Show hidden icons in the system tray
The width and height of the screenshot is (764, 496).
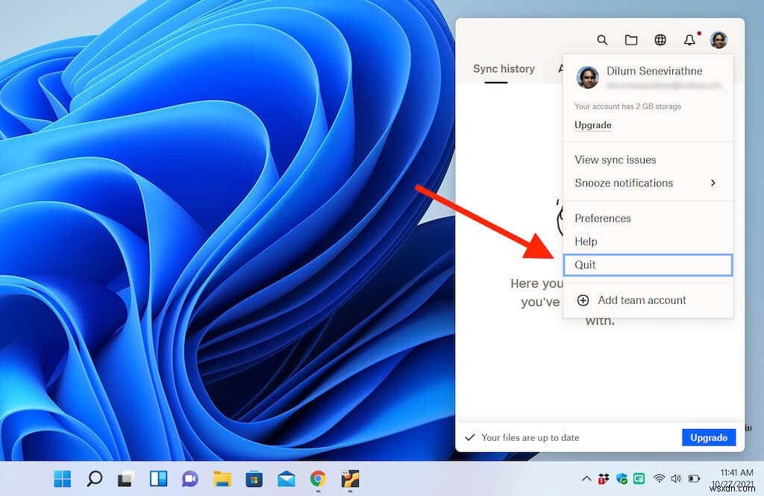click(587, 480)
